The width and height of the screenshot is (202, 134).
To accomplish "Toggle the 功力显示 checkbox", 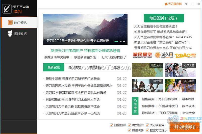I will click(x=130, y=125).
